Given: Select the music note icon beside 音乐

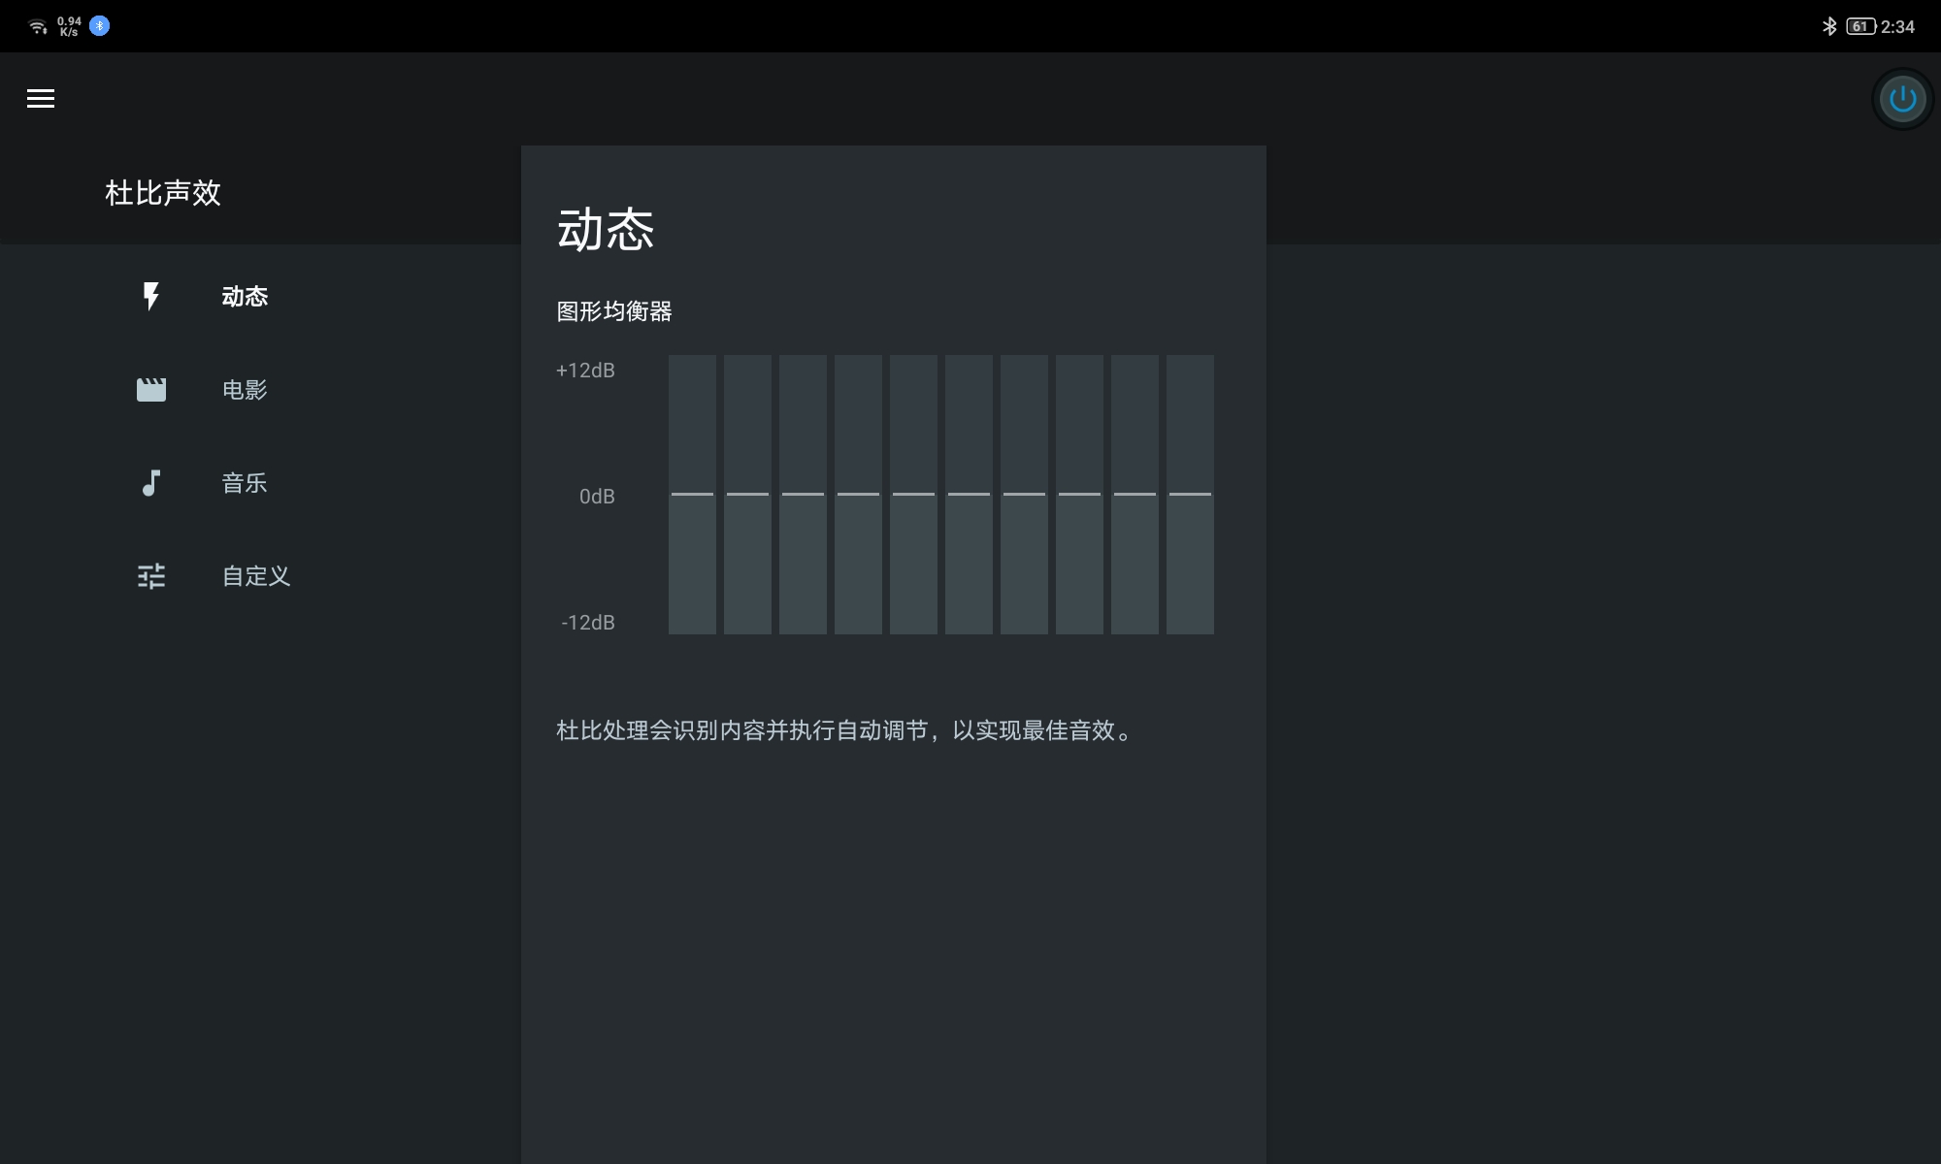Looking at the screenshot, I should coord(151,482).
